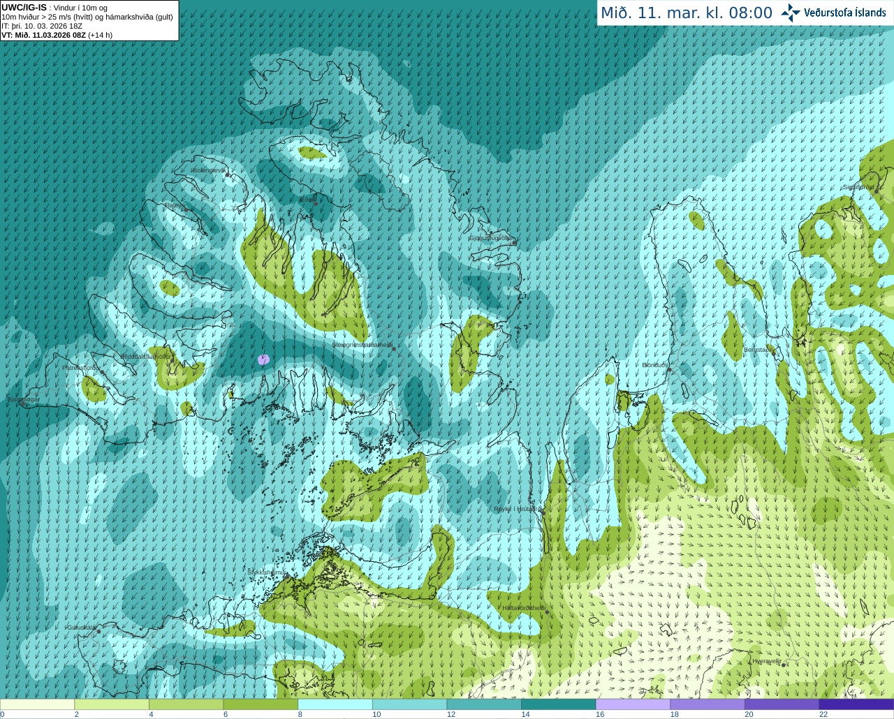The width and height of the screenshot is (894, 719).
Task: Select the 2–4 m/s legend color swatch
Action: [112, 704]
